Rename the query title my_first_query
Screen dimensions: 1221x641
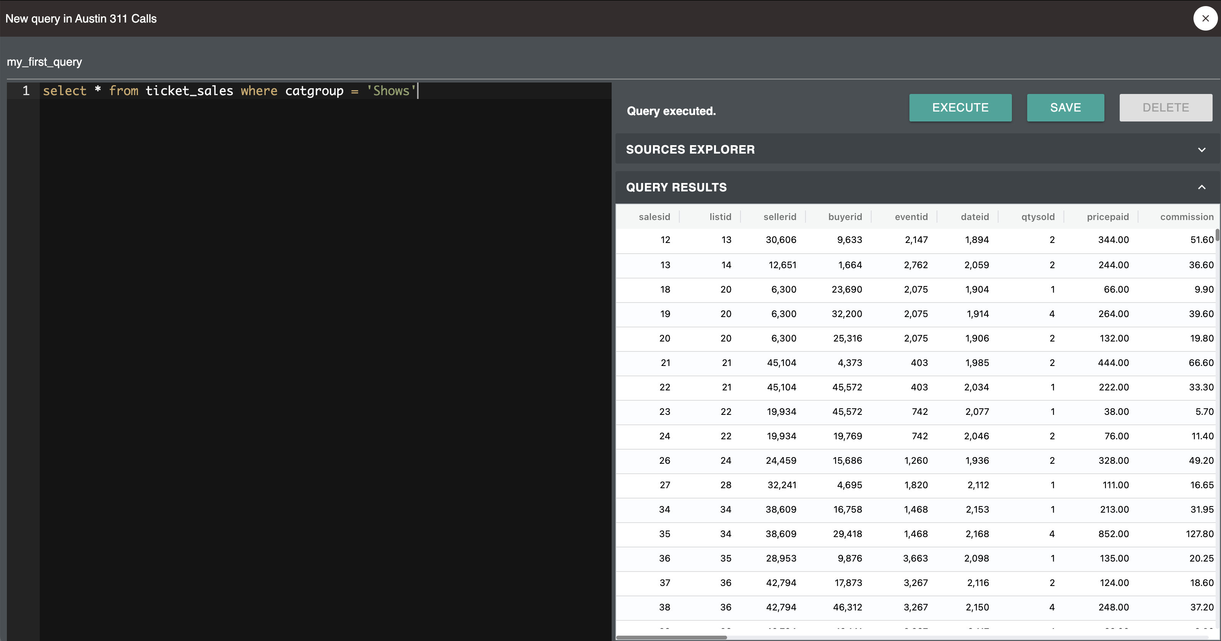coord(44,62)
